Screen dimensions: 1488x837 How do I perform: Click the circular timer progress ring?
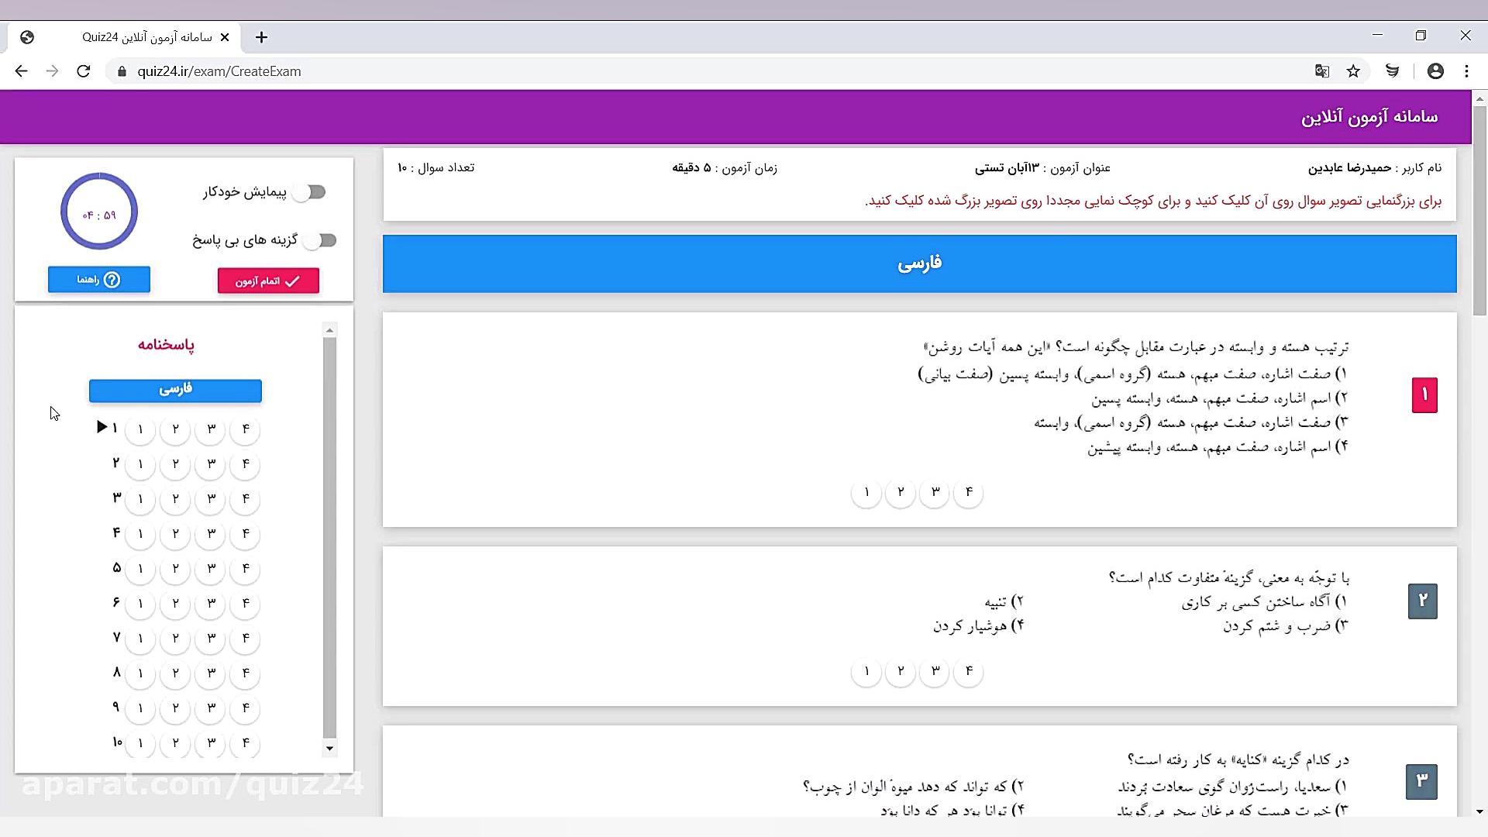99,211
